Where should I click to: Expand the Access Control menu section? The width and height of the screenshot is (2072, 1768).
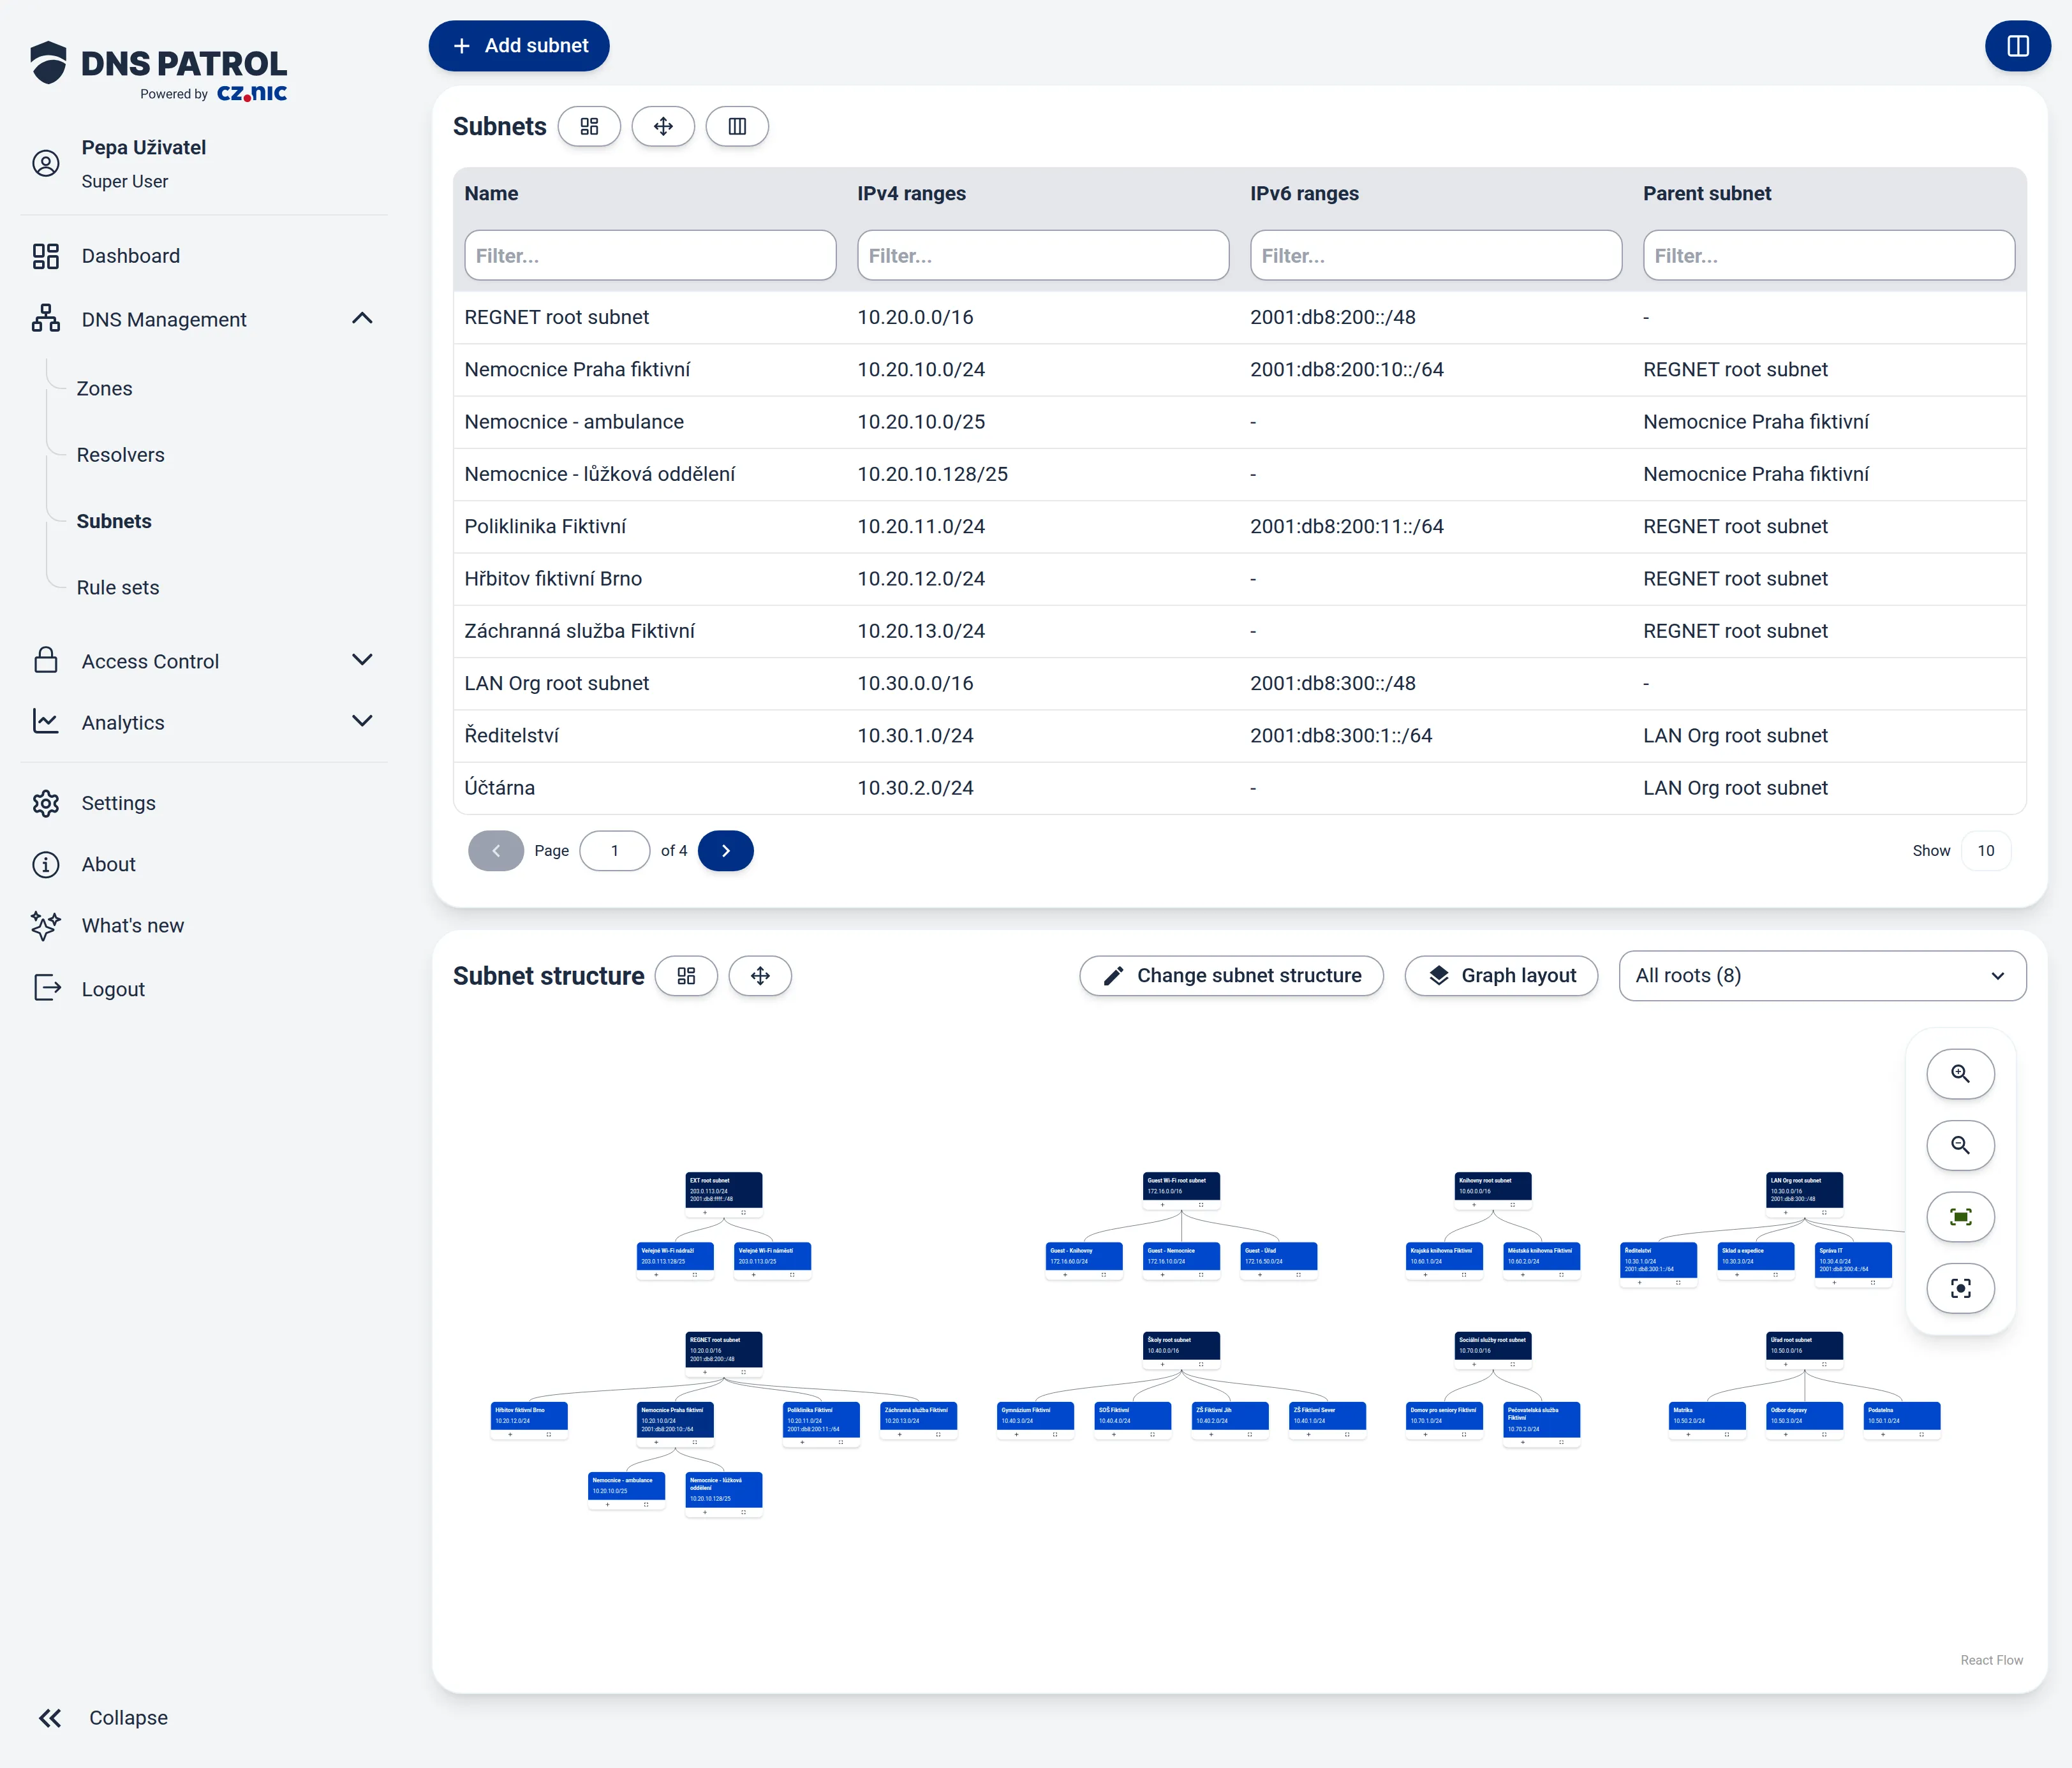(363, 660)
